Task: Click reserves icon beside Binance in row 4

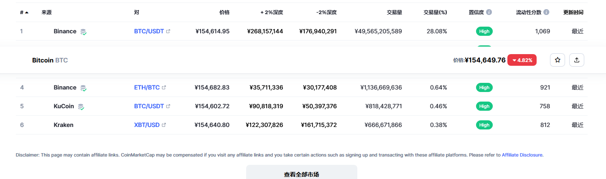Action: (x=84, y=88)
